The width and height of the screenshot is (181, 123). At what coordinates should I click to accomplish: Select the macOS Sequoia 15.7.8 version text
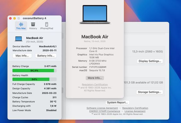pyautogui.click(x=97, y=70)
